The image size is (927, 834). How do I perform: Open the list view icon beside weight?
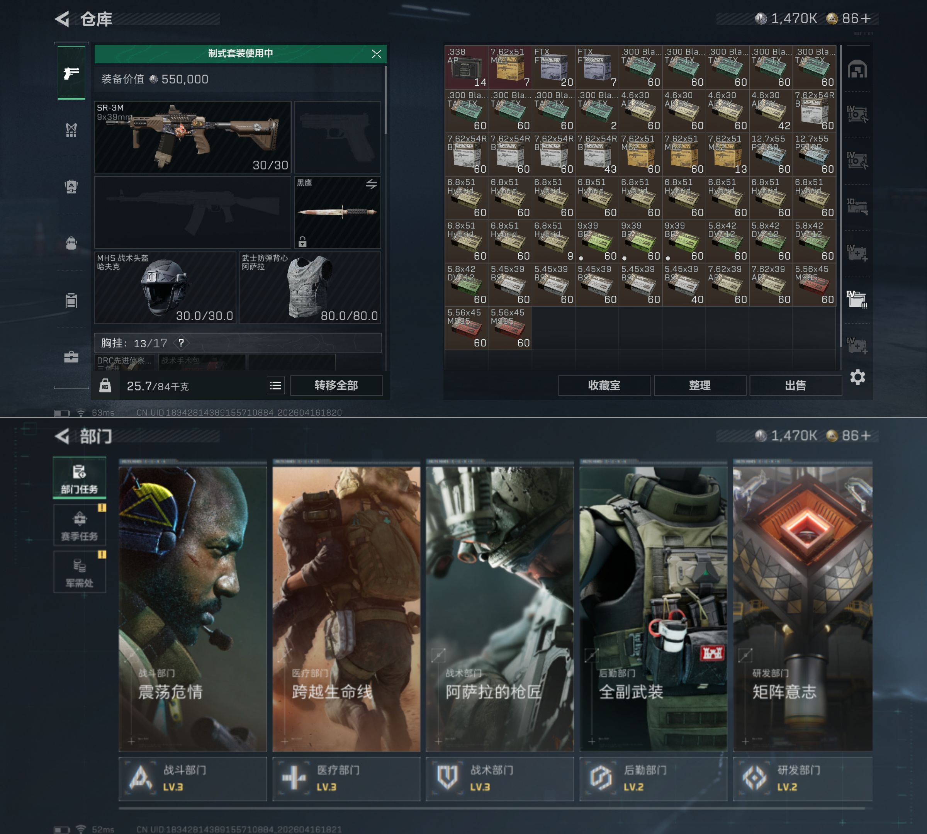coord(275,386)
